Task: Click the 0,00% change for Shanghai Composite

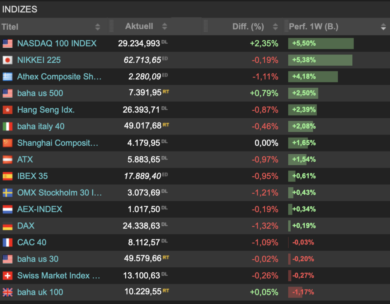Action: coord(266,143)
